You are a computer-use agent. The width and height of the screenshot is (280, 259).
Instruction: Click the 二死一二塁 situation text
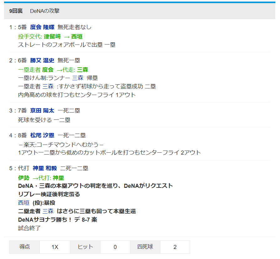[74, 168]
